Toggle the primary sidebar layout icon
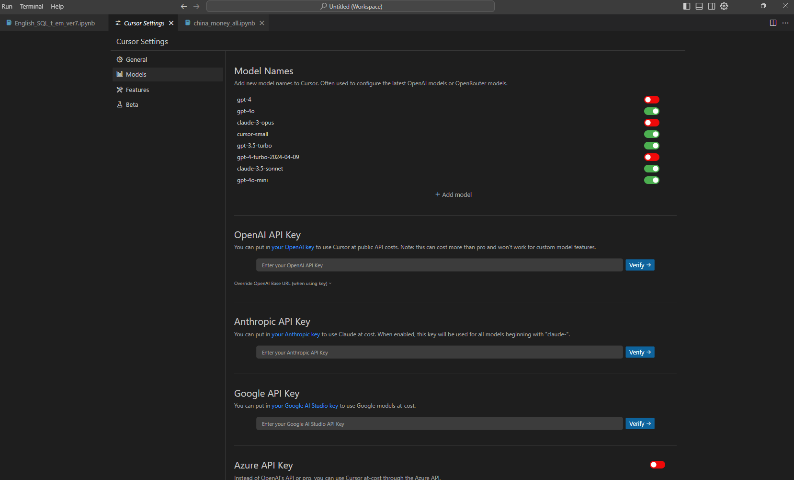 point(687,6)
